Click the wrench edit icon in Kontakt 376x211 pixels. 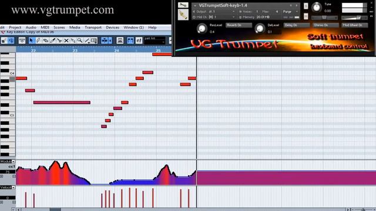click(x=183, y=5)
